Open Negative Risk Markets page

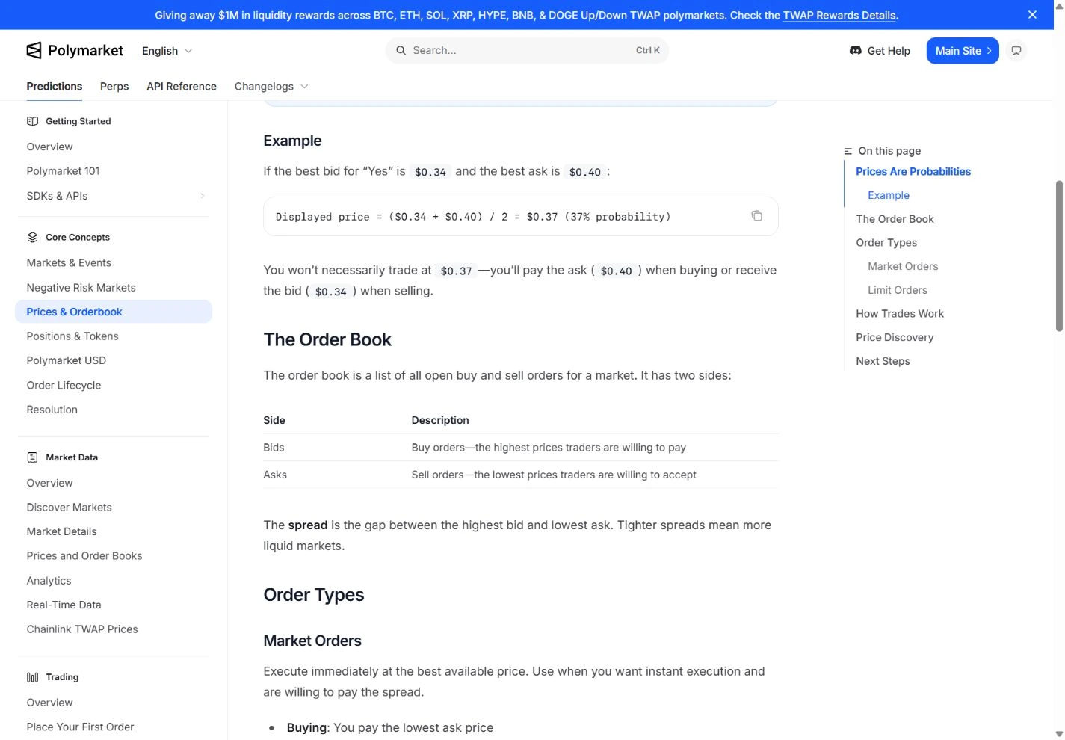pyautogui.click(x=81, y=288)
